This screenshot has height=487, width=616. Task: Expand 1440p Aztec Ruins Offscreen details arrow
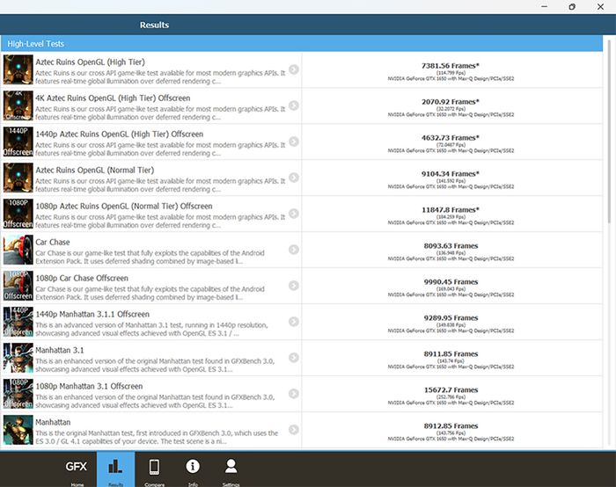pyautogui.click(x=293, y=142)
